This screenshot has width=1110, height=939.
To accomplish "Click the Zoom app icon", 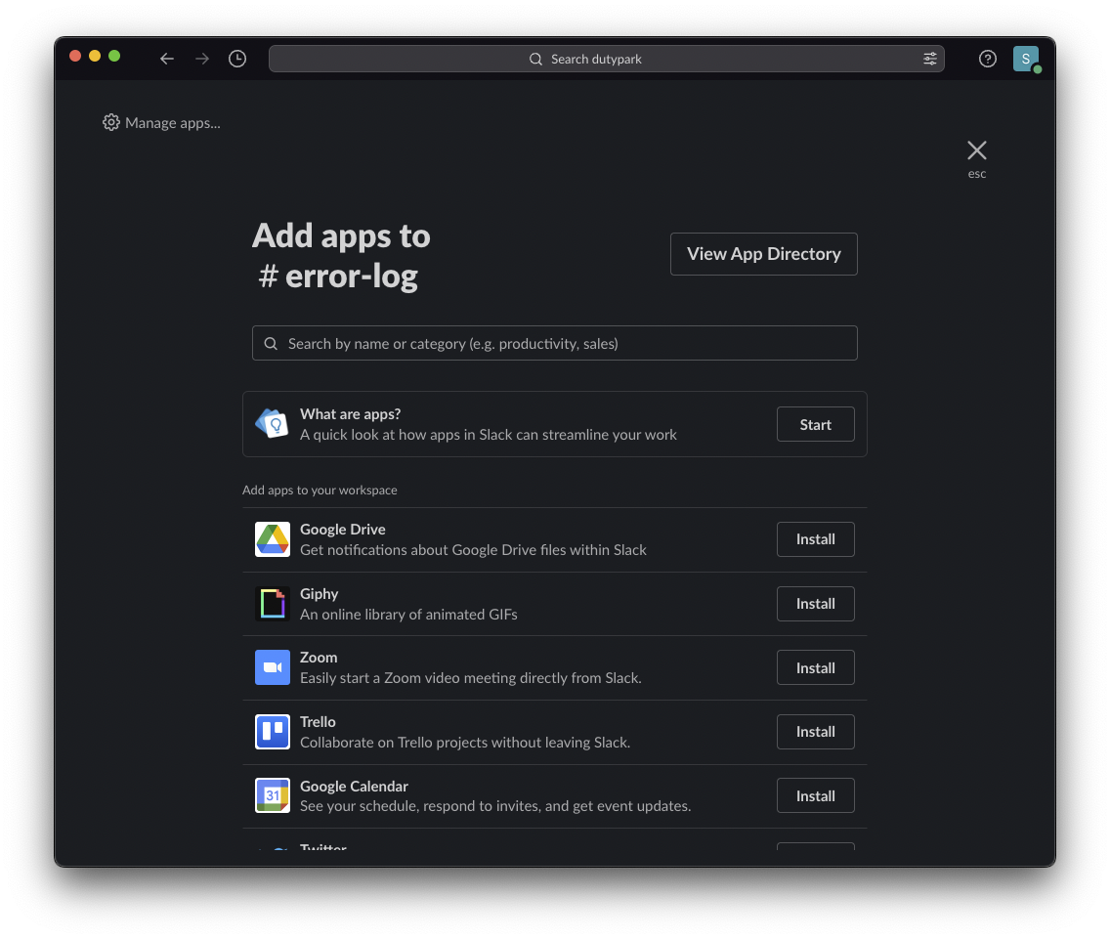I will pyautogui.click(x=273, y=667).
